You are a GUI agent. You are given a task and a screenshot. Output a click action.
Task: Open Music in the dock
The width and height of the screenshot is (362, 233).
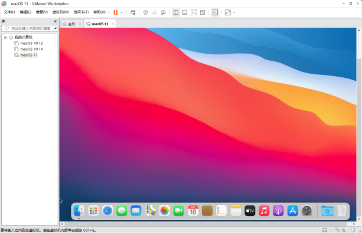(x=264, y=211)
